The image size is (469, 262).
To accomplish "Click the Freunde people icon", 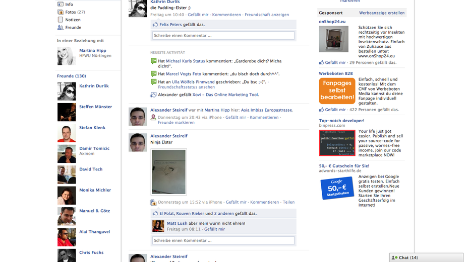I will (61, 28).
